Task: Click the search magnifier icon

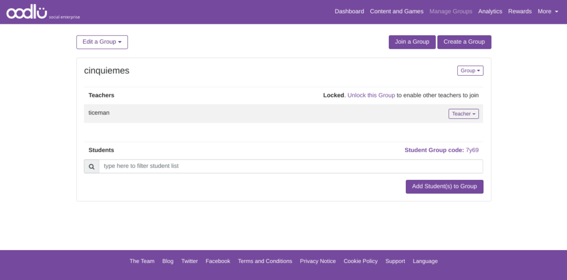Action: click(x=91, y=167)
